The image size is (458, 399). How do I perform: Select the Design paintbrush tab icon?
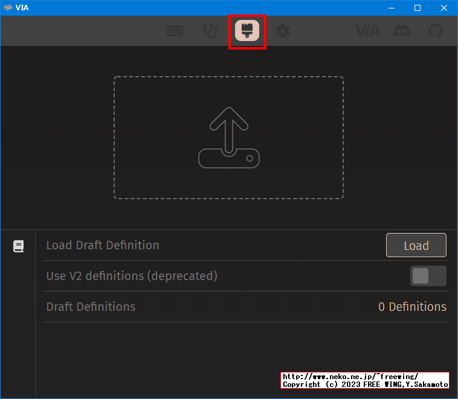click(x=247, y=31)
